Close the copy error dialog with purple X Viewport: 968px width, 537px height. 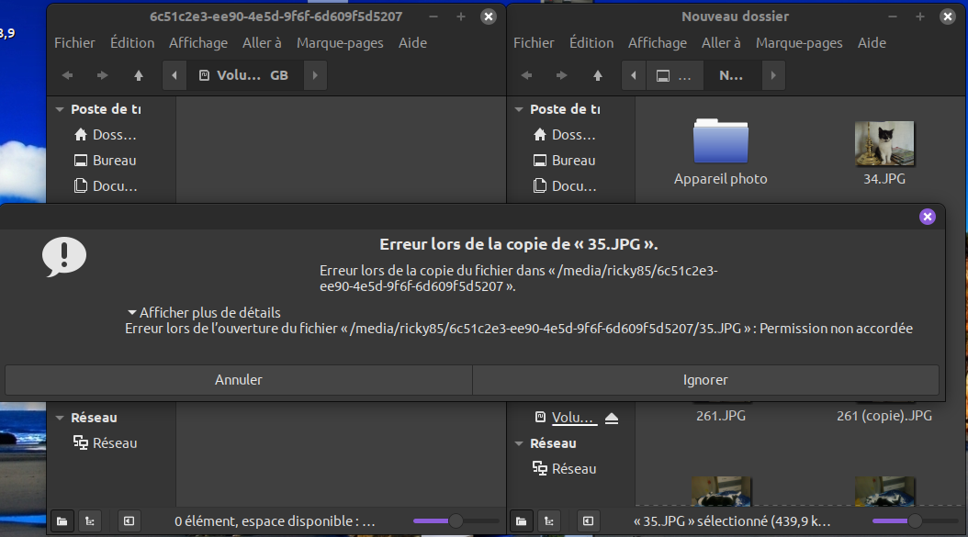(928, 217)
